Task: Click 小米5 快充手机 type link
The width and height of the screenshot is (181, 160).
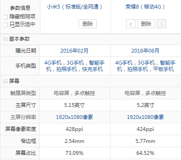Action: click(x=92, y=69)
